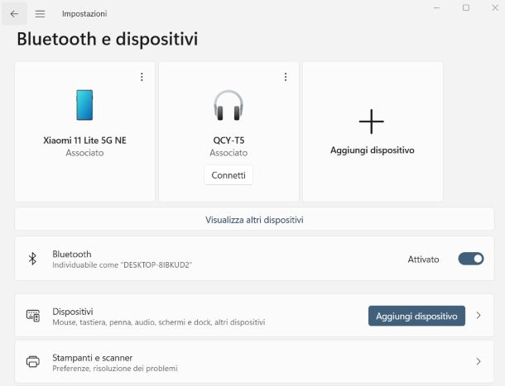Click Aggiungi dispositivo card label
Viewport: 505px width, 386px height.
[373, 150]
